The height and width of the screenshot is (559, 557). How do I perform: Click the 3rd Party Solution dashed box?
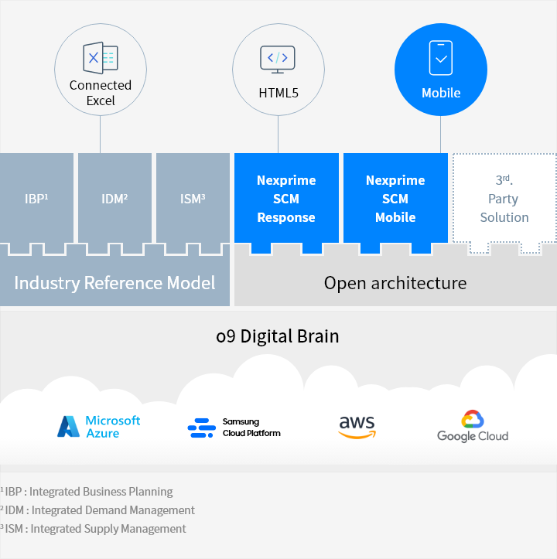pos(504,199)
